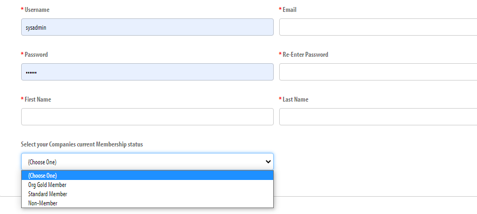Click the Last Name label
This screenshot has height=214, width=477.
tap(295, 99)
